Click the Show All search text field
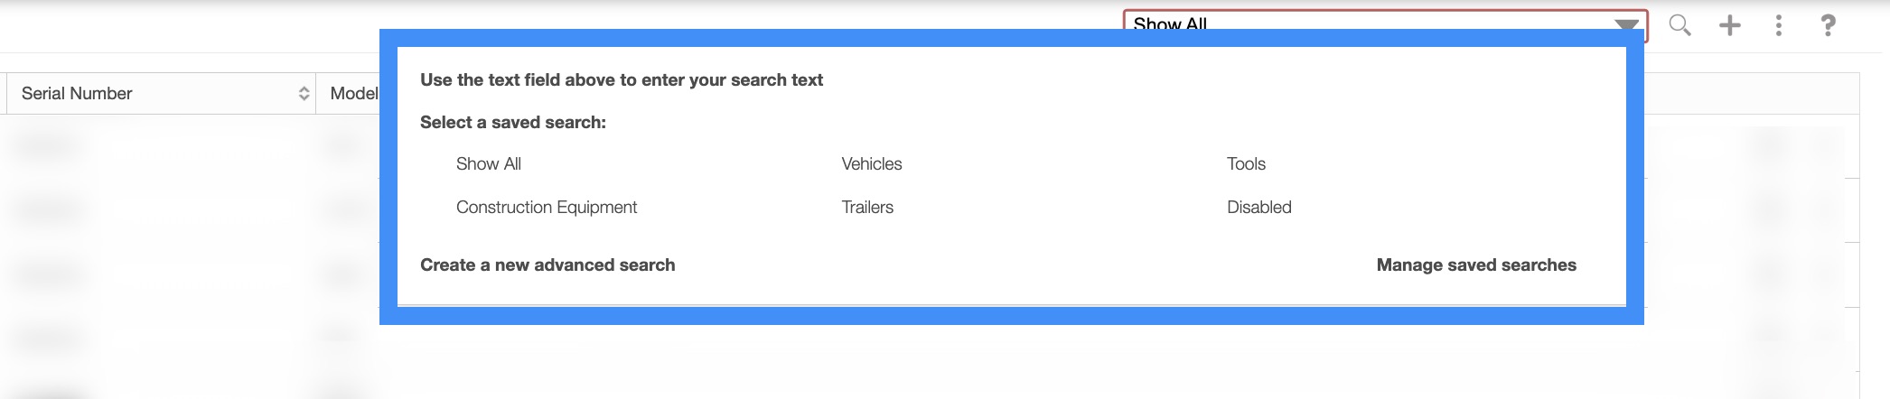 (x=1355, y=23)
